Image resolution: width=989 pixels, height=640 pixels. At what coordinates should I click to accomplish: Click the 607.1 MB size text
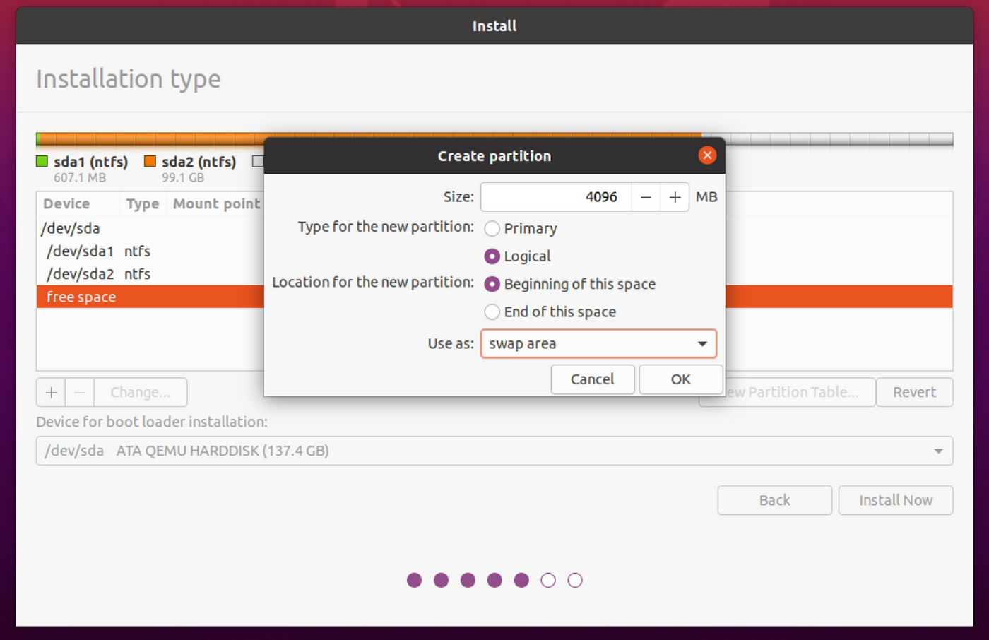pos(80,178)
